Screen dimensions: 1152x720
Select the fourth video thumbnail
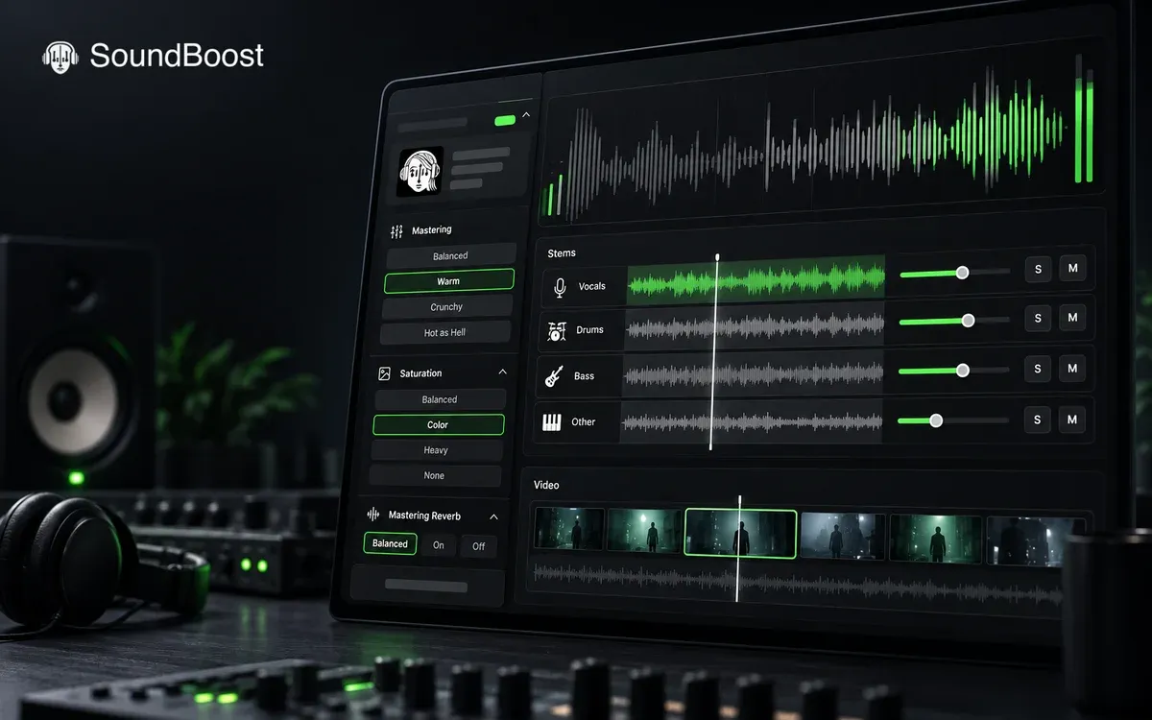click(x=842, y=535)
